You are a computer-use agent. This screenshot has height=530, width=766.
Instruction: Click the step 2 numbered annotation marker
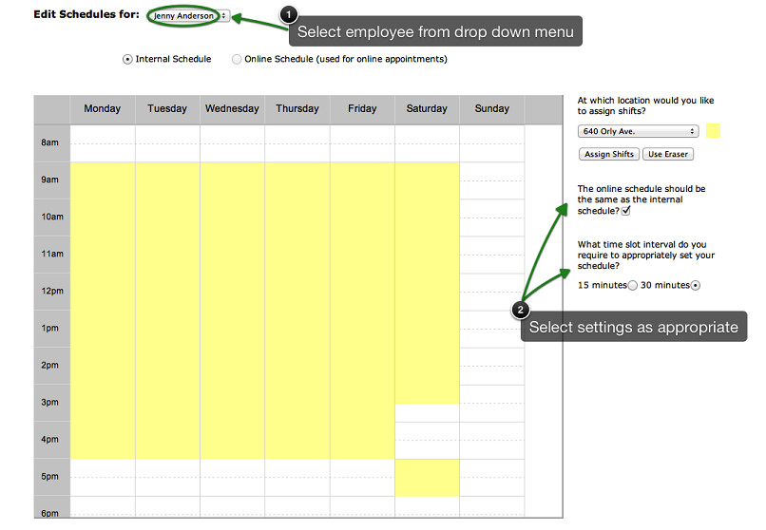point(520,310)
